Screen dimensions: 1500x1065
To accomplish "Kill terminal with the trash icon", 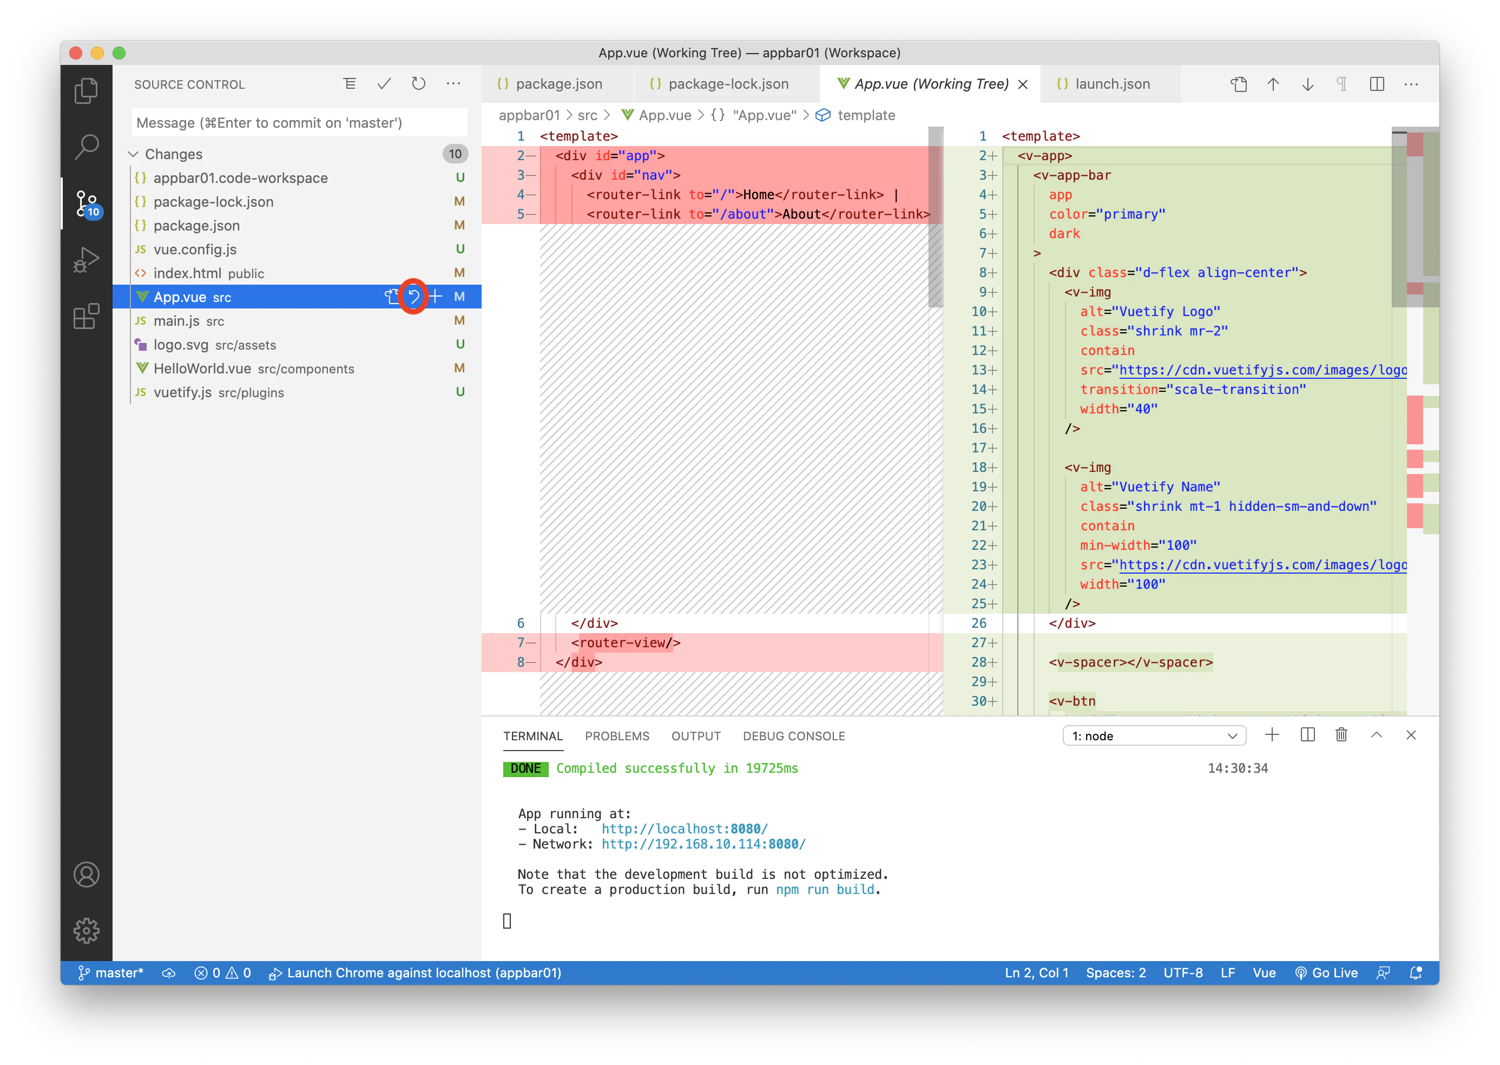I will (1341, 735).
